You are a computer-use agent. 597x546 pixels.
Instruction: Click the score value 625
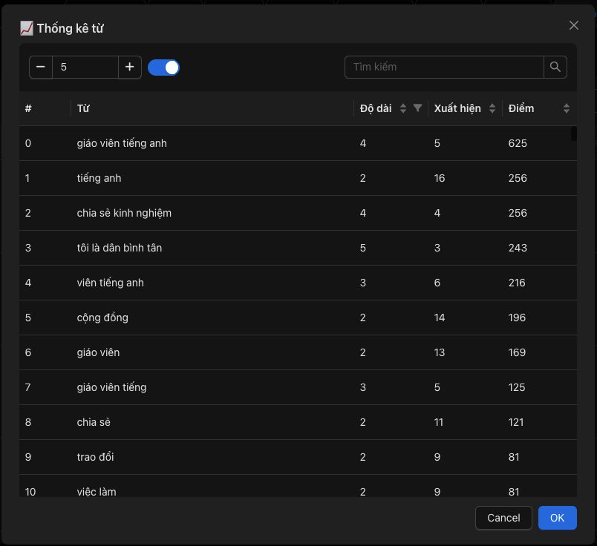tap(518, 143)
